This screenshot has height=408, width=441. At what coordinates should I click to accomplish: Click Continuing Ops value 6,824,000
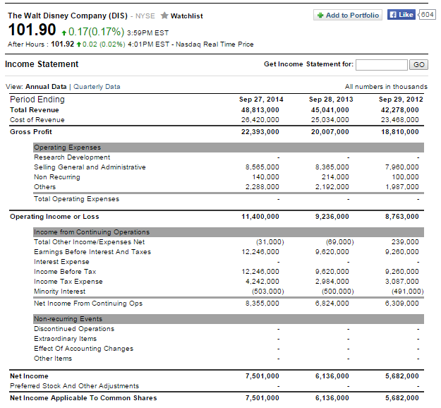(332, 304)
